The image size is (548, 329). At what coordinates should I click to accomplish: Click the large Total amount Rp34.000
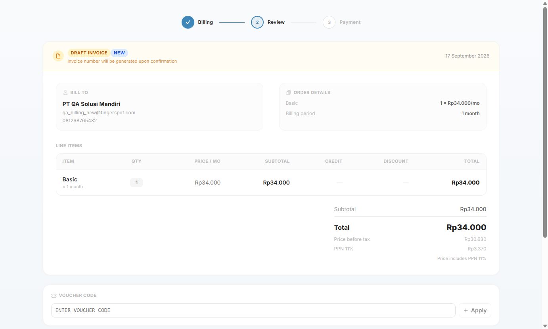(466, 227)
